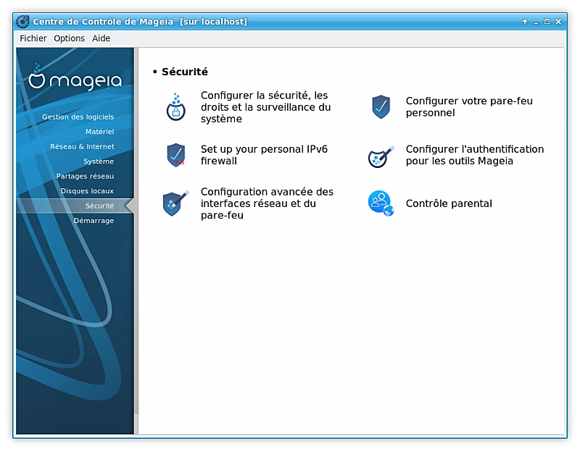Open the Options menu
The width and height of the screenshot is (580, 451).
(69, 38)
